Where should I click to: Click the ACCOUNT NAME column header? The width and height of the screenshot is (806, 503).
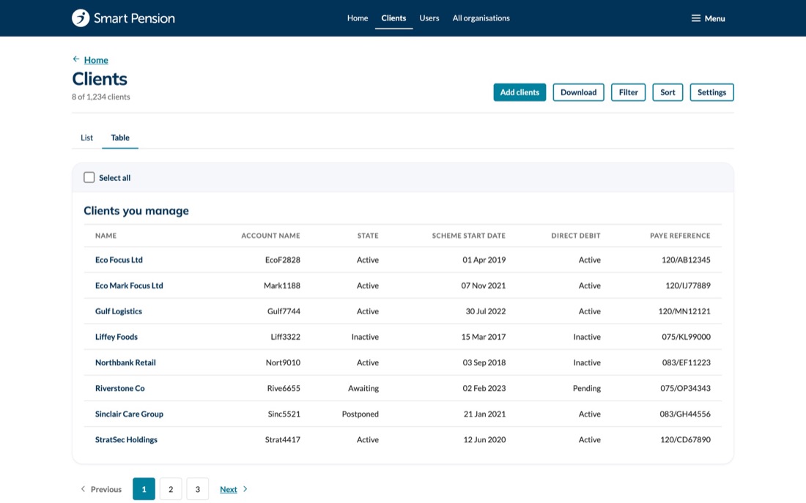[x=271, y=236]
